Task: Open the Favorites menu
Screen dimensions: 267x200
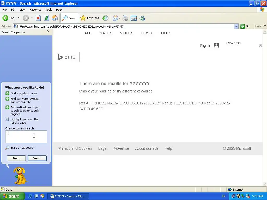Action: tap(35, 10)
